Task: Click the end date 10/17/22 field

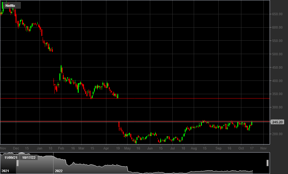Action: click(x=29, y=158)
